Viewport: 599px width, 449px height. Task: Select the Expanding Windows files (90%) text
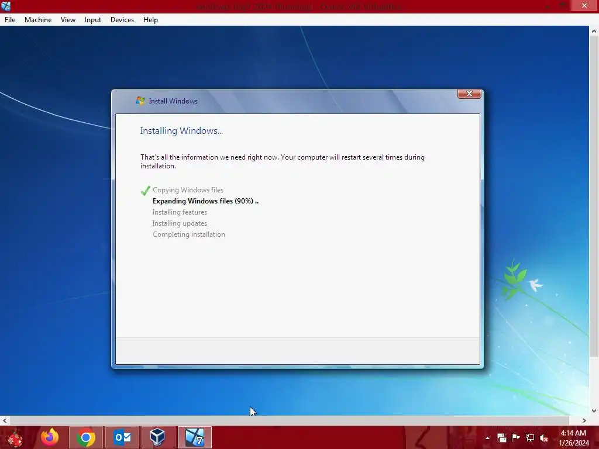205,201
